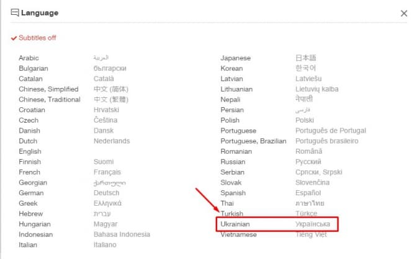Select French subtitle language
The height and width of the screenshot is (259, 417).
point(29,172)
